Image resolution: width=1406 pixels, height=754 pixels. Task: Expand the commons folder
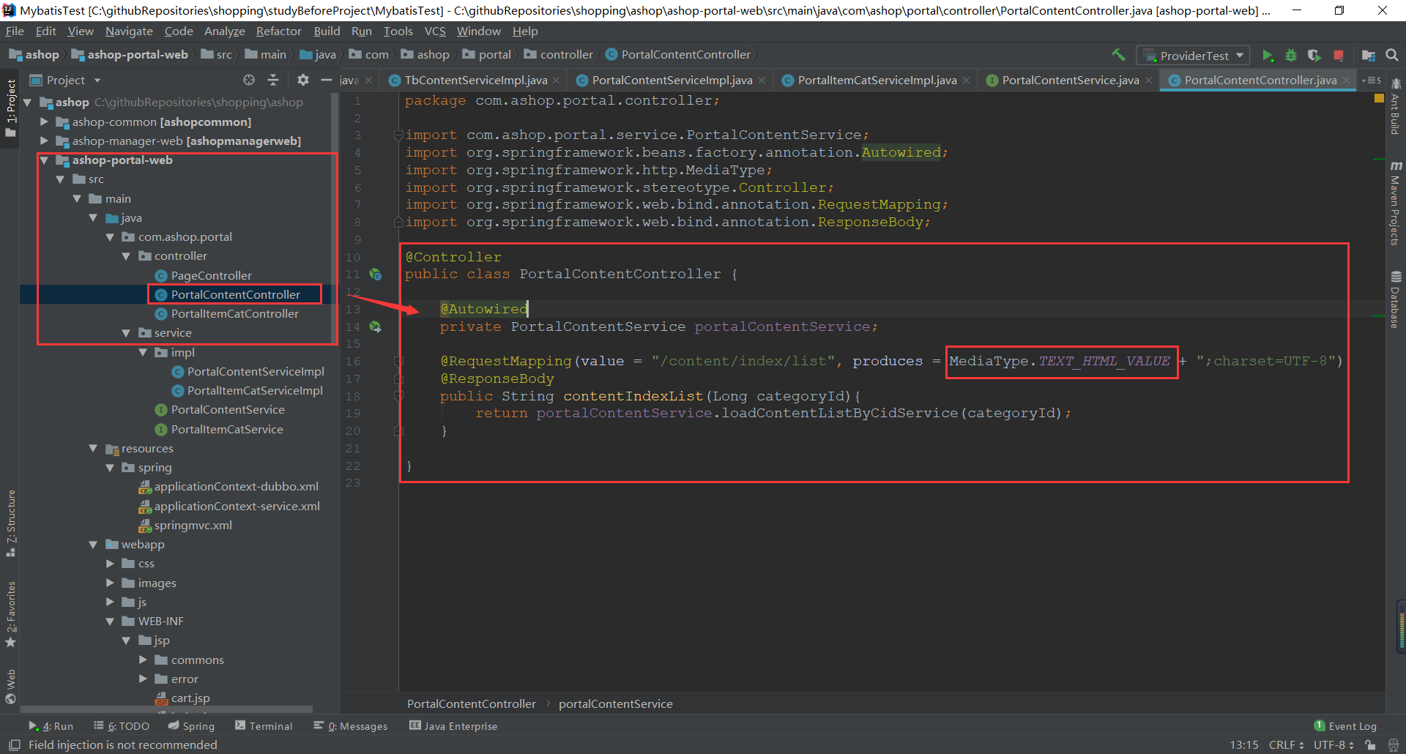tap(143, 660)
